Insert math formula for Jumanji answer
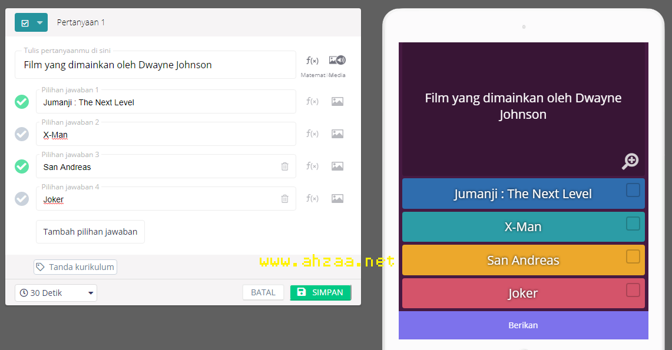672x350 pixels. coord(312,101)
